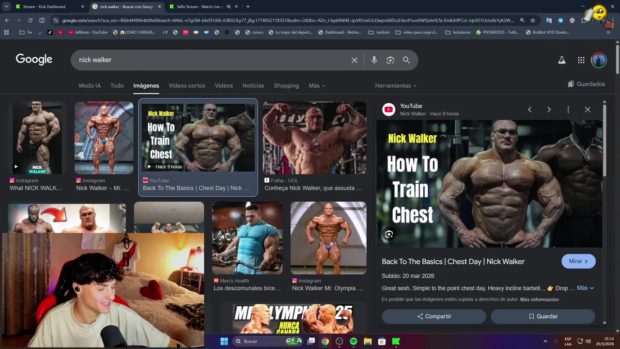This screenshot has width=620, height=349.
Task: Select the Imágenes tab
Action: tap(146, 86)
